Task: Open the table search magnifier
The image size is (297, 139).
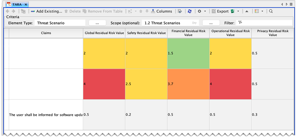Action: (x=271, y=11)
